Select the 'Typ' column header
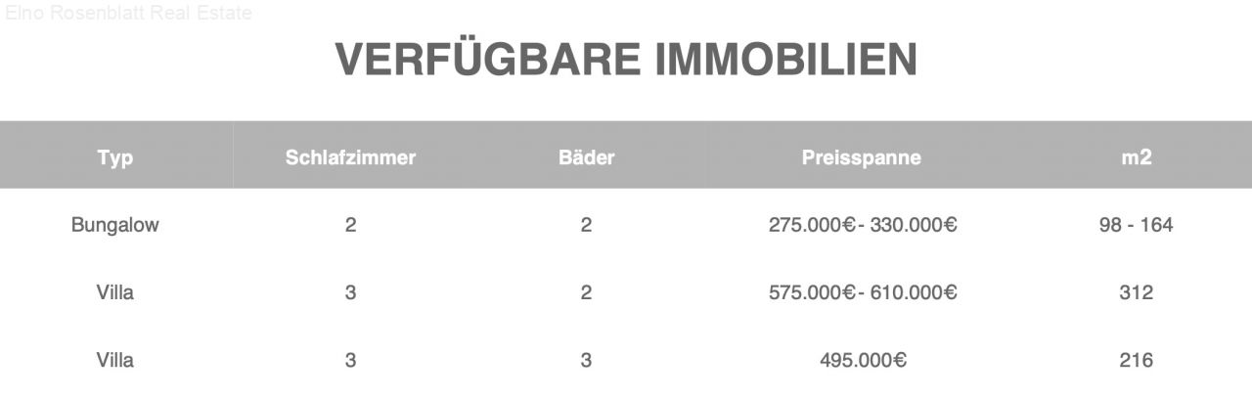1252x399 pixels. (x=115, y=157)
